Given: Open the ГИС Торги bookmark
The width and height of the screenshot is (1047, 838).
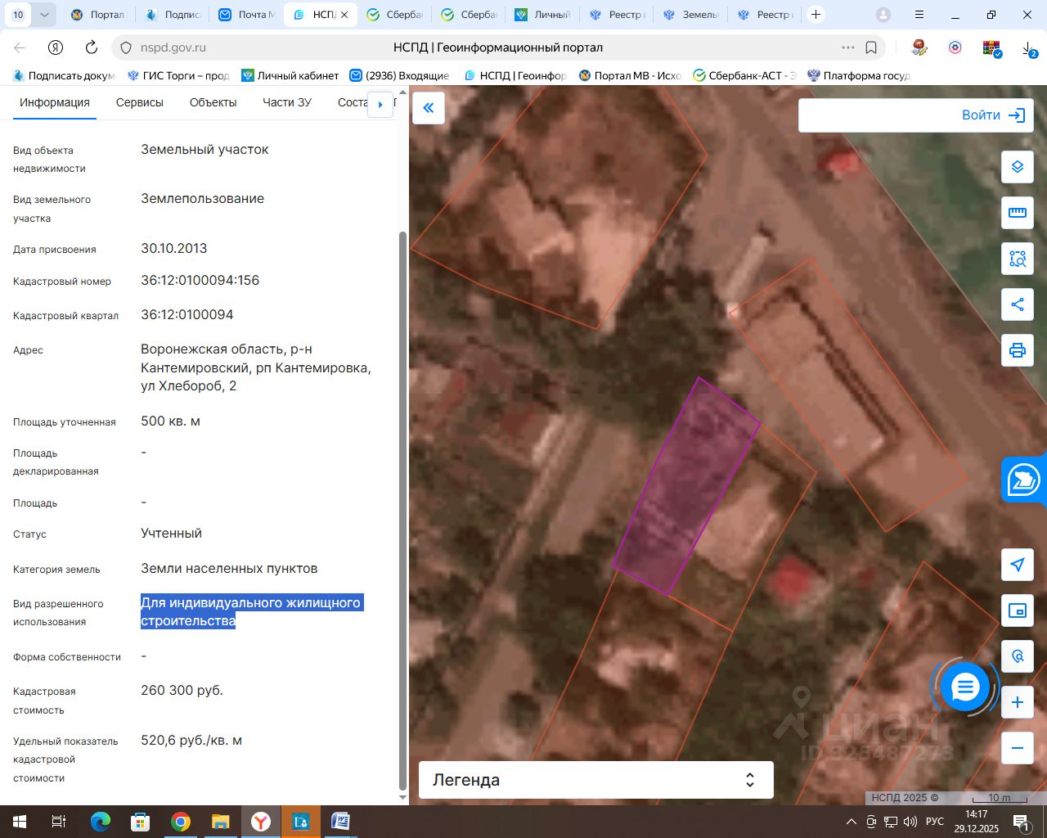Looking at the screenshot, I should point(178,75).
